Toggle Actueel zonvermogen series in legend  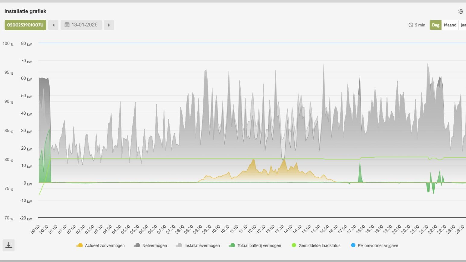tap(105, 245)
